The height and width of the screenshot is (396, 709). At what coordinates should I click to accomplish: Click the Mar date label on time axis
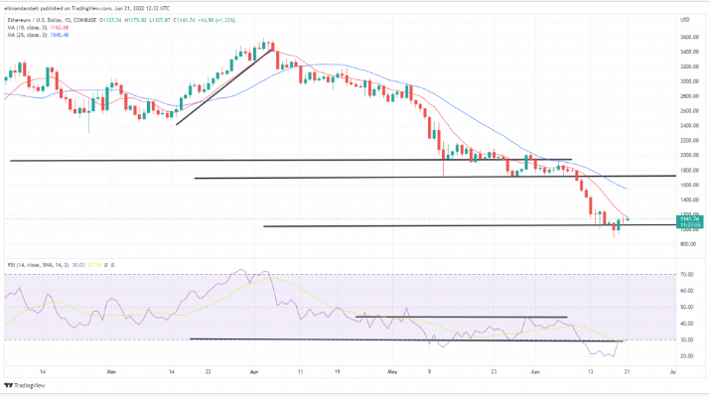111,372
